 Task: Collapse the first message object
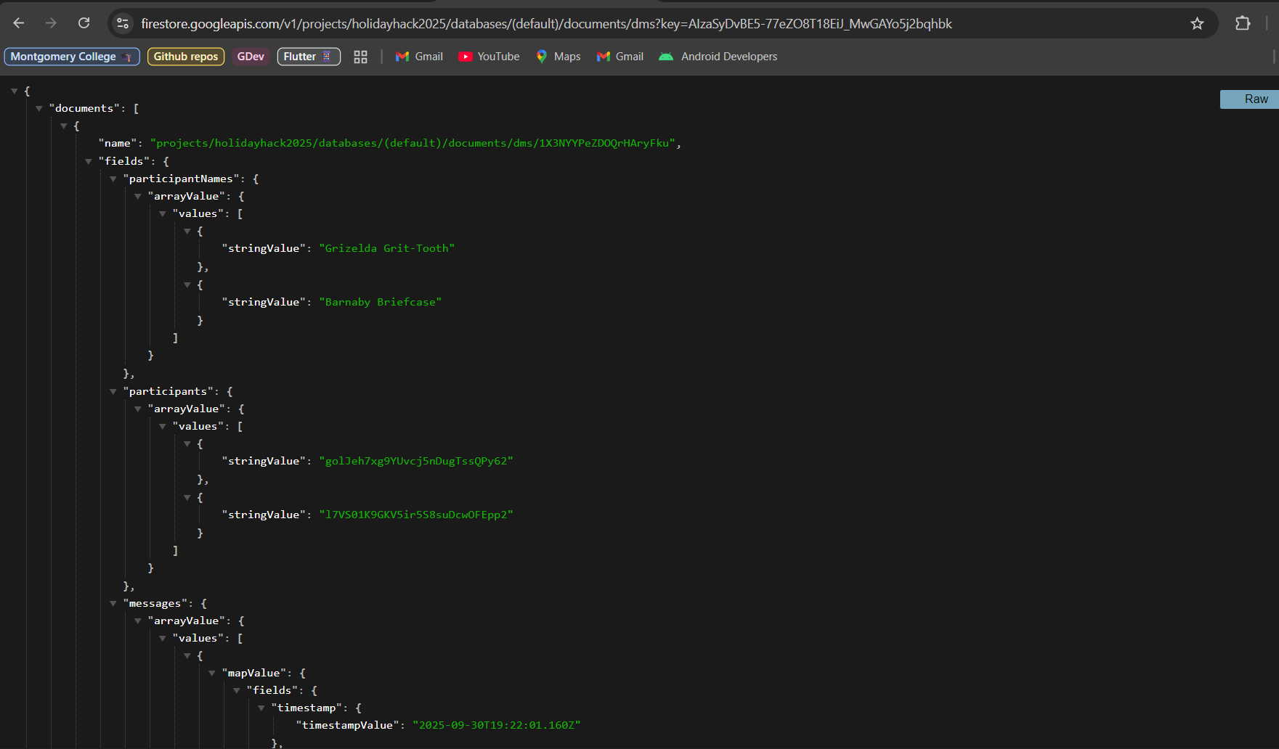click(187, 655)
